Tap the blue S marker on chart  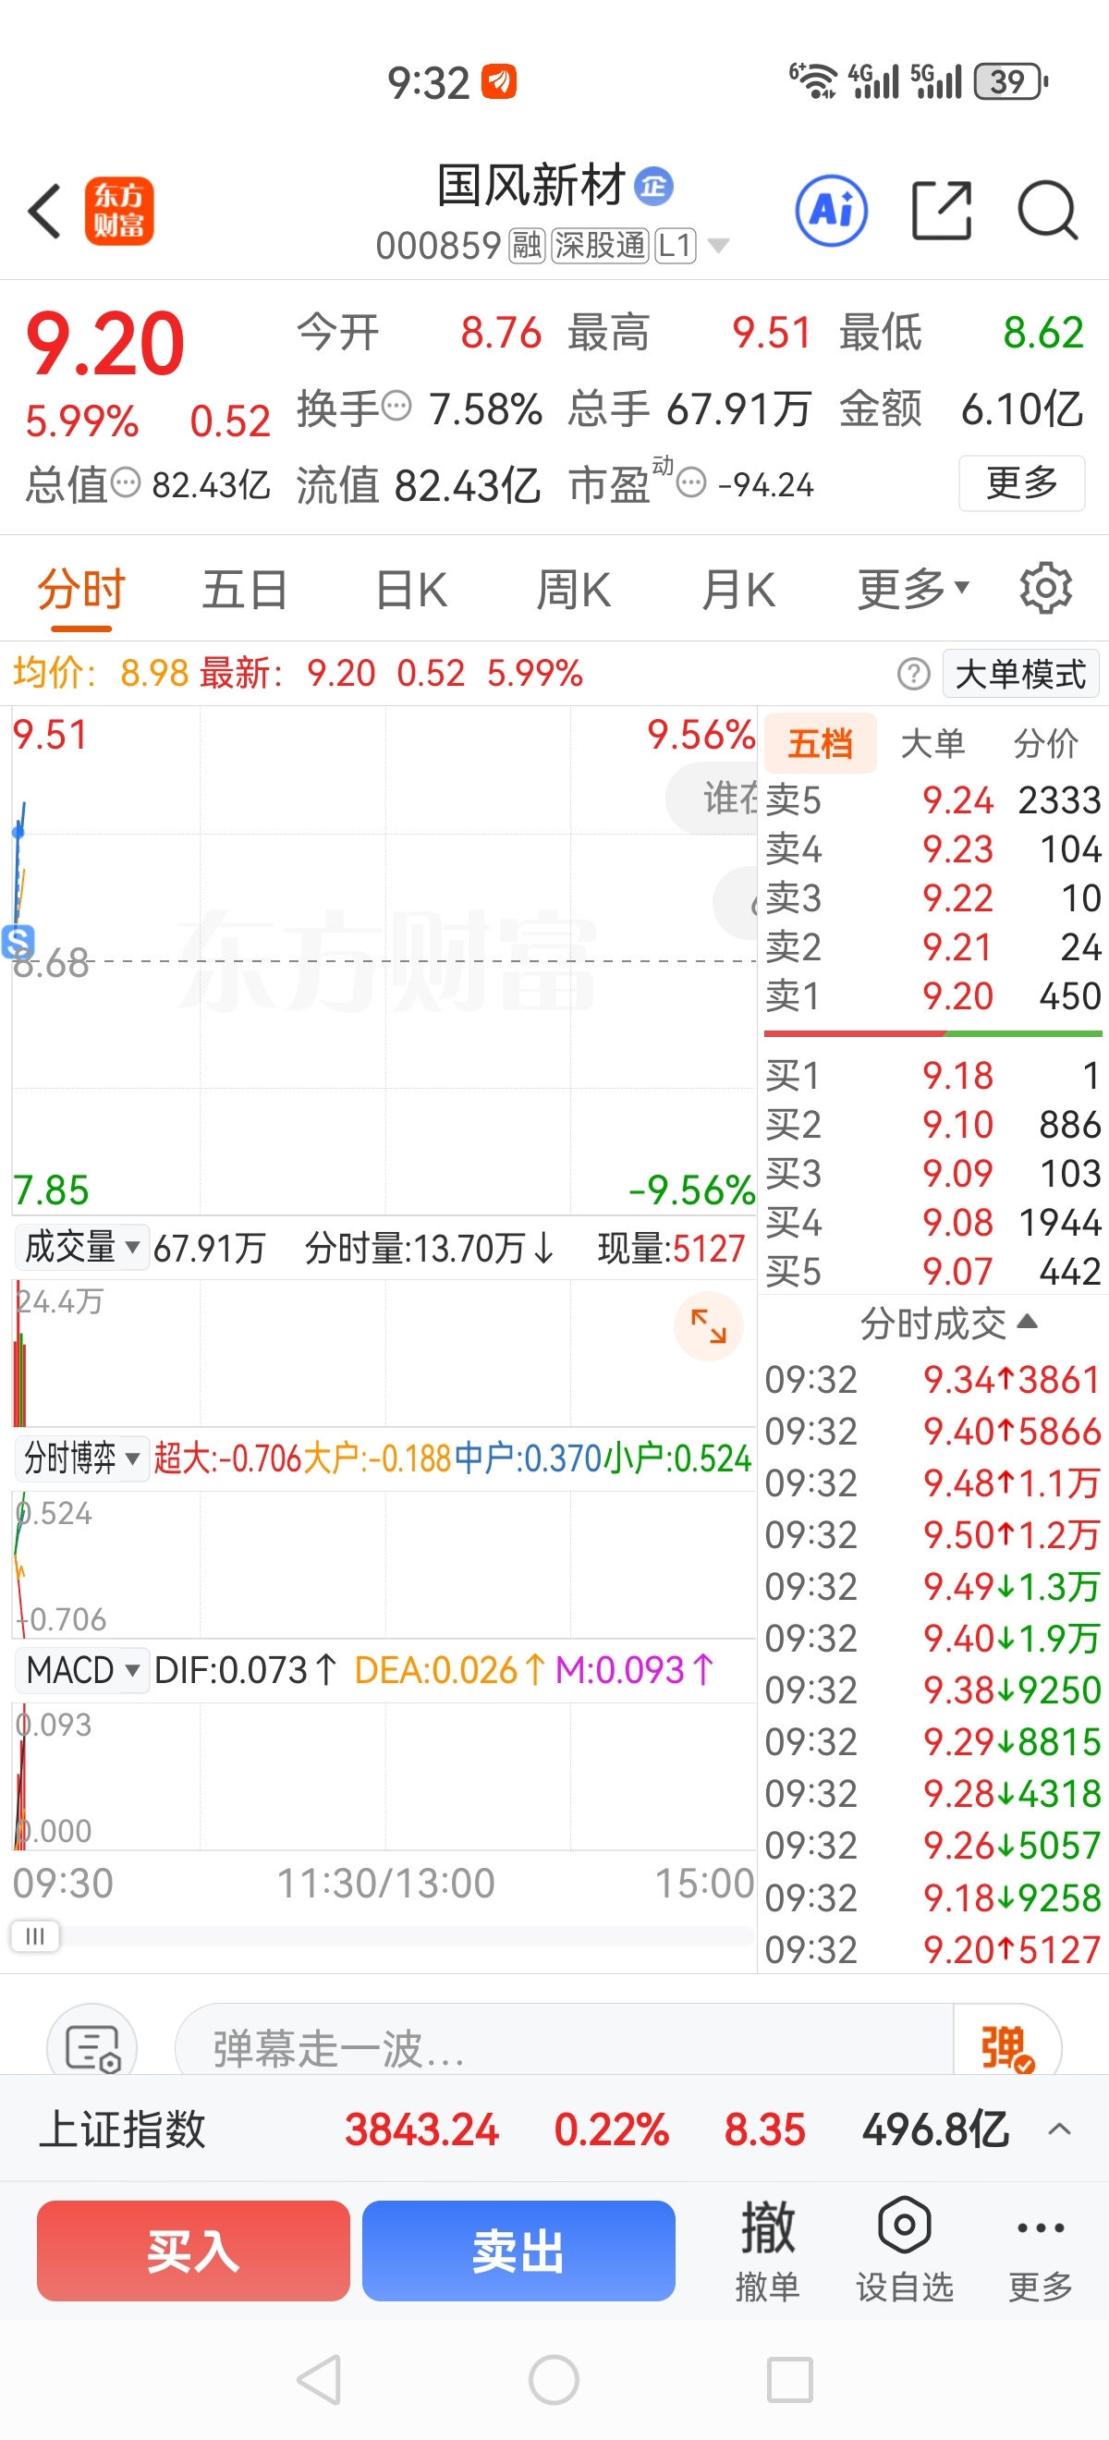[x=18, y=941]
